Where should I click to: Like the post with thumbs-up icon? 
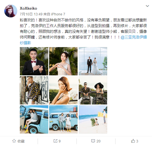pyautogui.click(x=133, y=141)
